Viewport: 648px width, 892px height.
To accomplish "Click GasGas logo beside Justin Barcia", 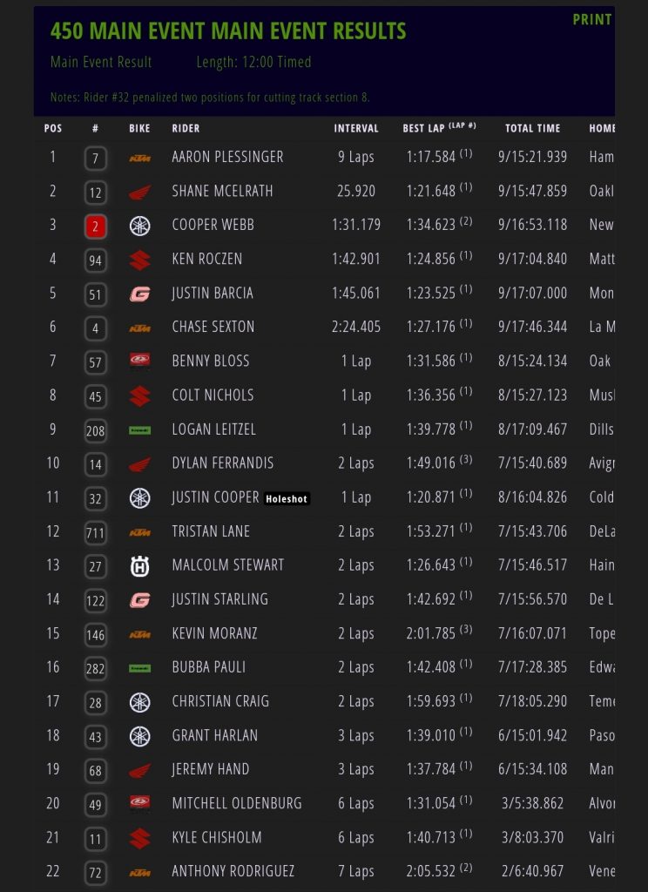I will 139,294.
